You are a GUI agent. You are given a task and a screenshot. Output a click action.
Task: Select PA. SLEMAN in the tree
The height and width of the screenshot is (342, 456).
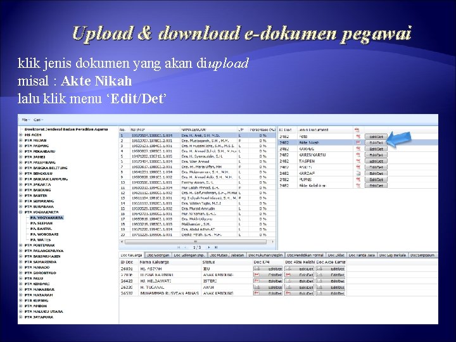[x=41, y=224]
